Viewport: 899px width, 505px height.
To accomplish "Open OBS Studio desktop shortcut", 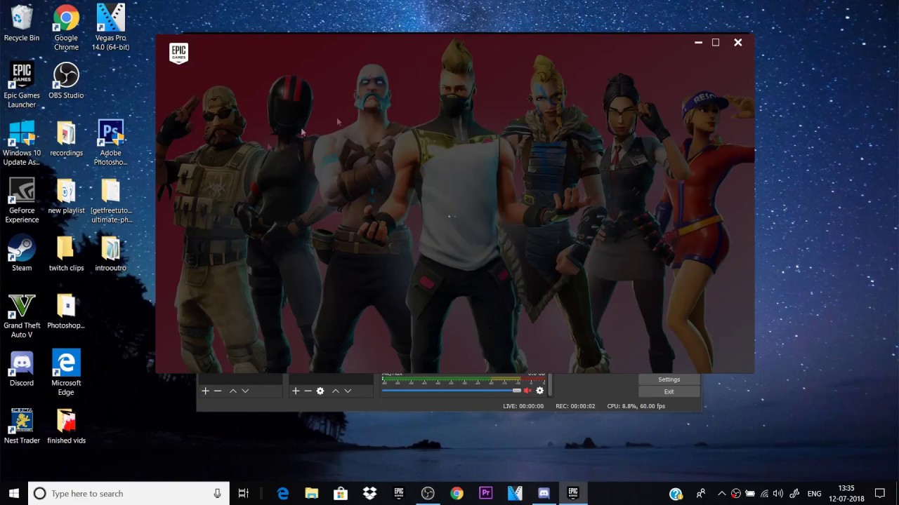I will [x=66, y=81].
